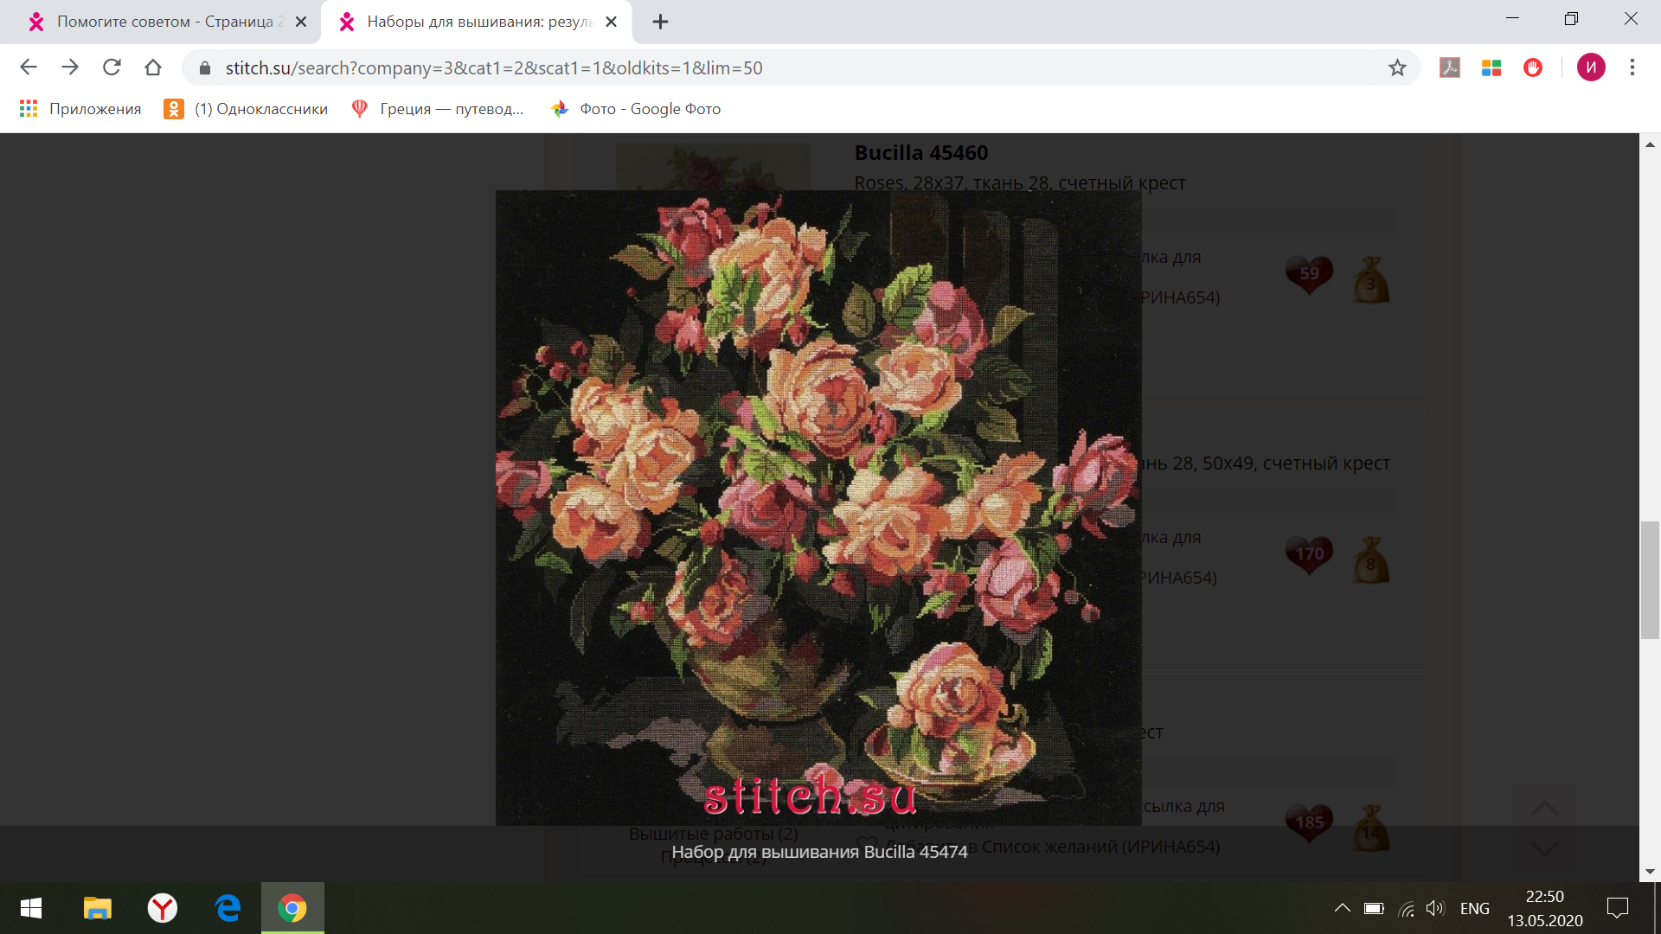
Task: Click the red heart icon showing 59
Action: [1309, 274]
